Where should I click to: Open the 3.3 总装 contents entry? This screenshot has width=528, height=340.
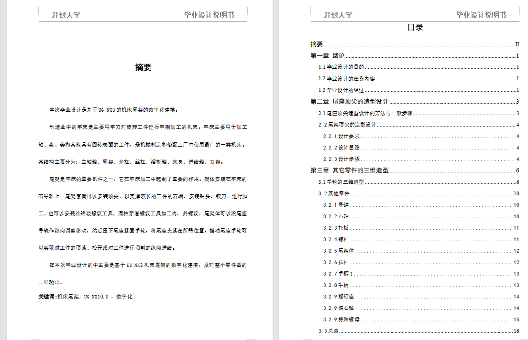tap(418, 331)
